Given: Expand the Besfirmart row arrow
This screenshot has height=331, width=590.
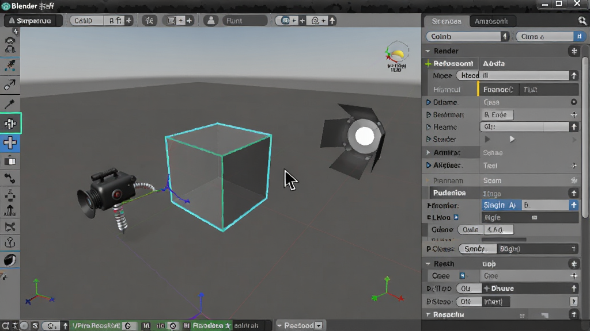Looking at the screenshot, I should coord(428,114).
